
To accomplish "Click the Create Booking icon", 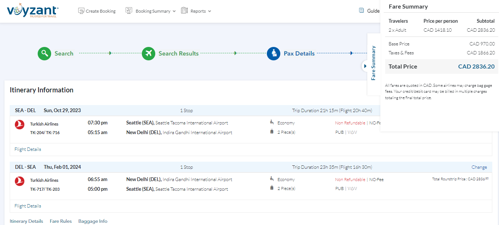I will pyautogui.click(x=81, y=11).
